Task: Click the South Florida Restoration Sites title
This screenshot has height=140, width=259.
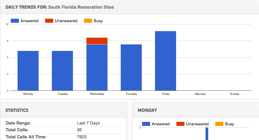Action: [x=81, y=7]
